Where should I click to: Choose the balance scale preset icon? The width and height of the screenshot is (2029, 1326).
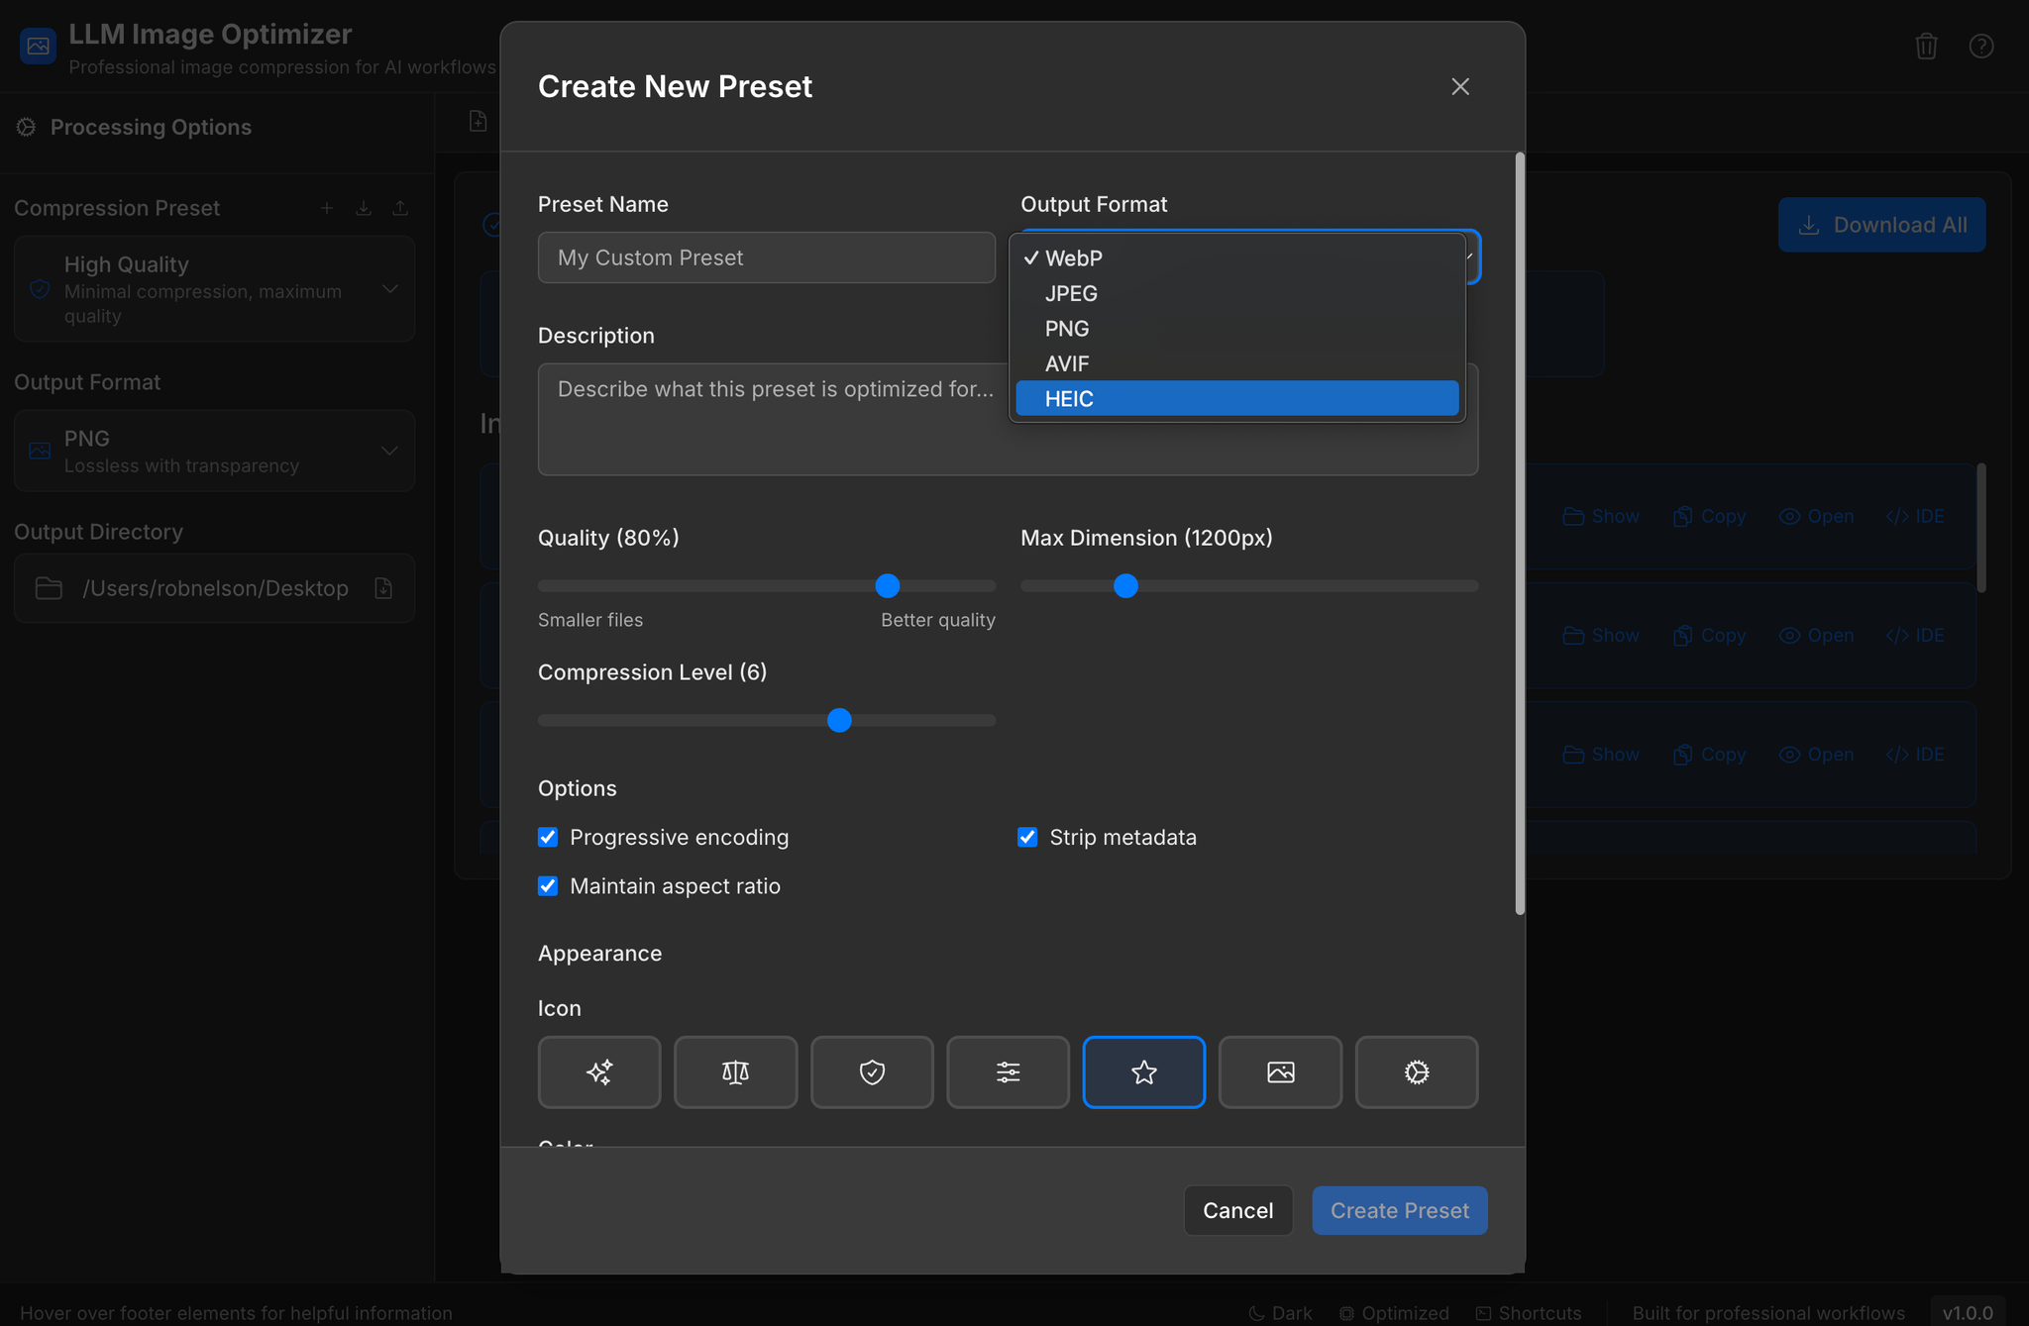point(735,1071)
